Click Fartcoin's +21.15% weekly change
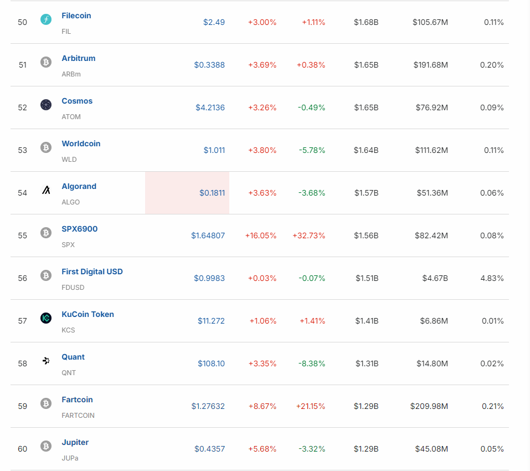The height and width of the screenshot is (471, 530). click(310, 406)
